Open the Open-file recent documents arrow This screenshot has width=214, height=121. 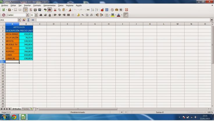pyautogui.click(x=13, y=10)
